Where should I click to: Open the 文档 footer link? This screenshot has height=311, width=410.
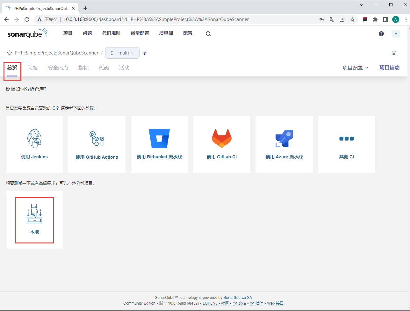240,303
